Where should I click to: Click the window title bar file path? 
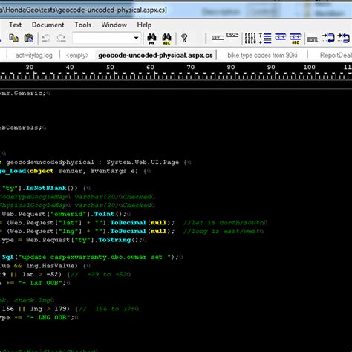coord(83,10)
